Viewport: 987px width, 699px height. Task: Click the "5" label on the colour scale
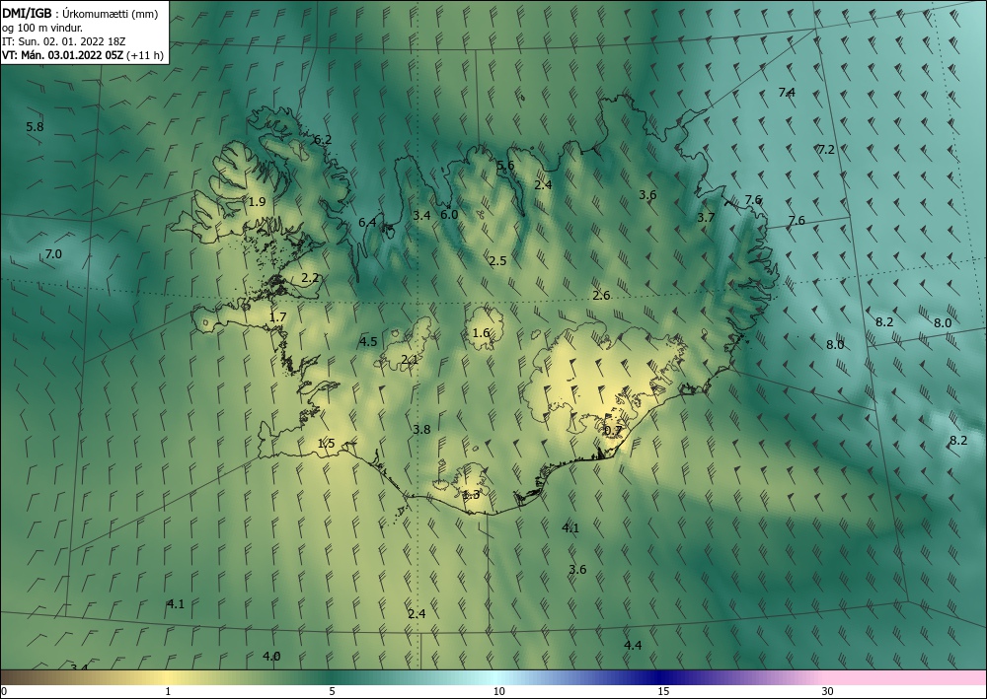[332, 691]
